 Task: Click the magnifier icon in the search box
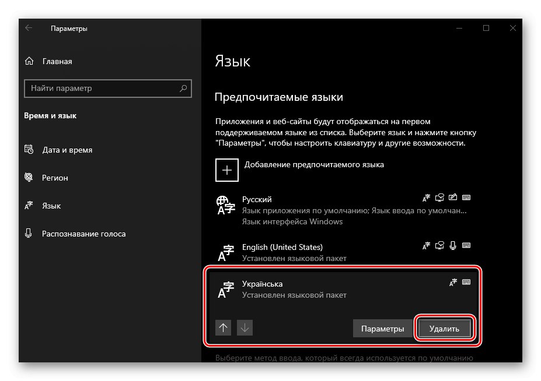183,89
